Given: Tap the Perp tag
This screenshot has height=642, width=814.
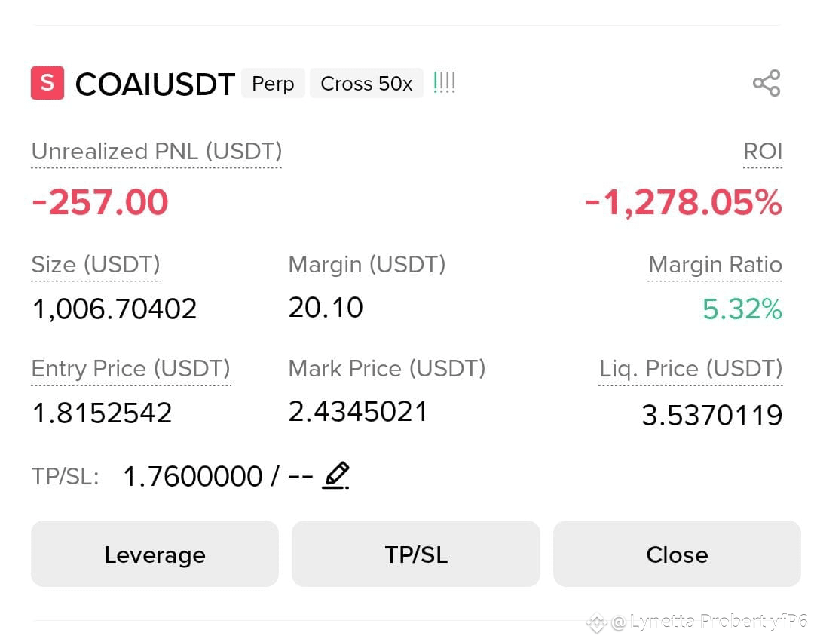Looking at the screenshot, I should (x=273, y=83).
